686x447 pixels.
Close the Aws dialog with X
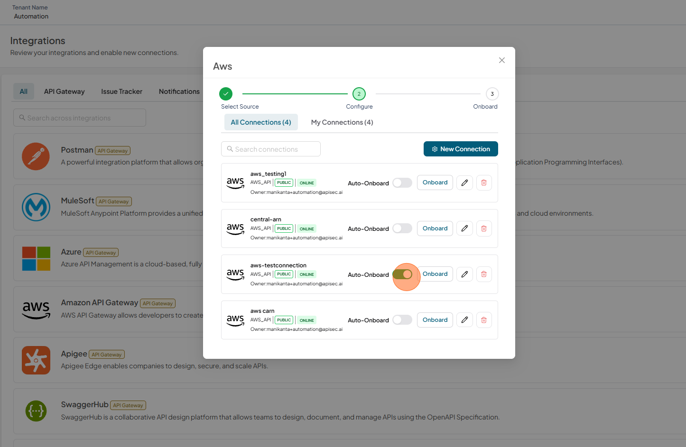coord(502,60)
